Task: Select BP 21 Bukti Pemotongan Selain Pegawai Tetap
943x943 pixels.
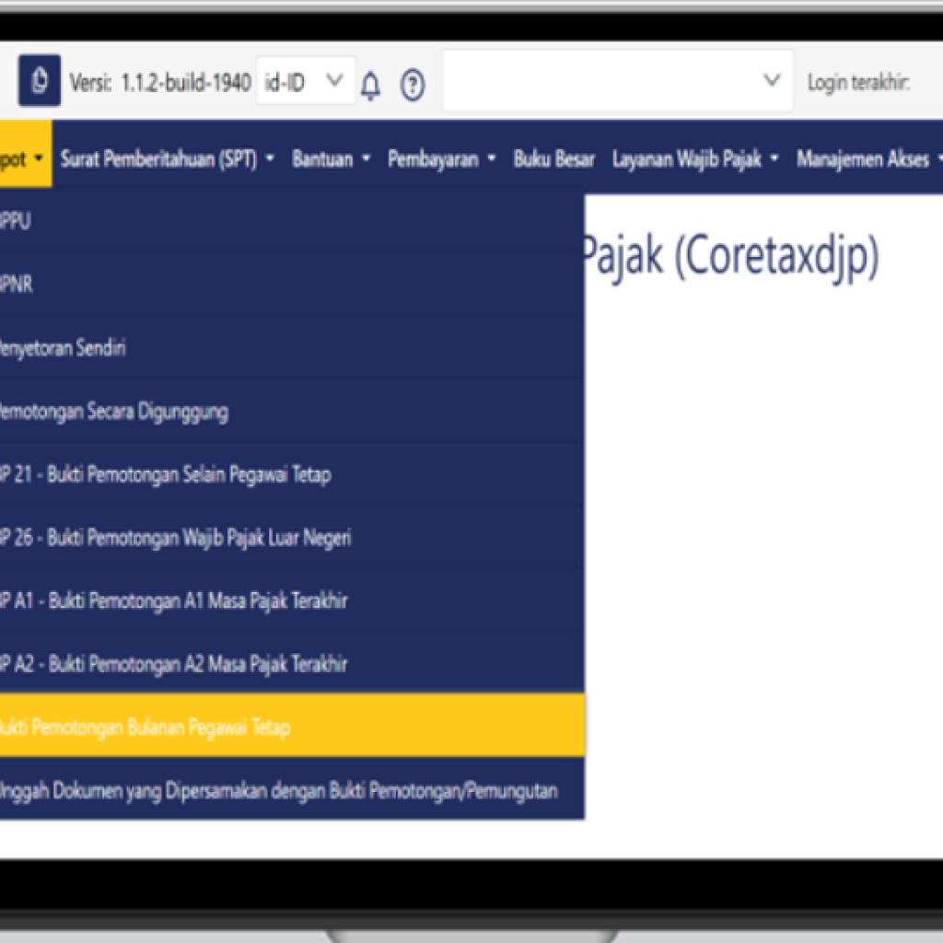Action: pos(166,475)
